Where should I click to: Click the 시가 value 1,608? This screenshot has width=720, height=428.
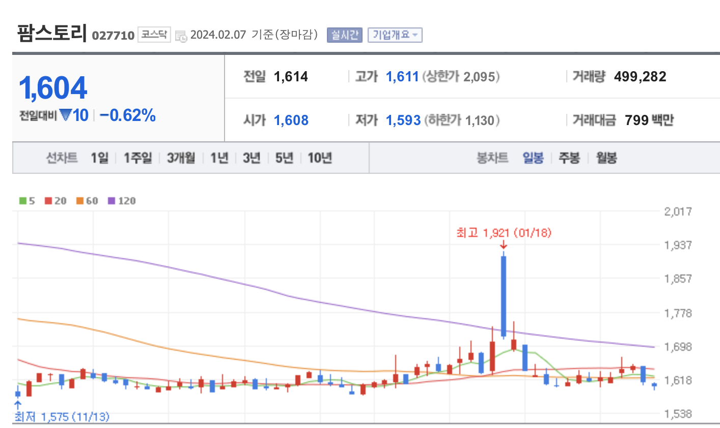point(291,120)
